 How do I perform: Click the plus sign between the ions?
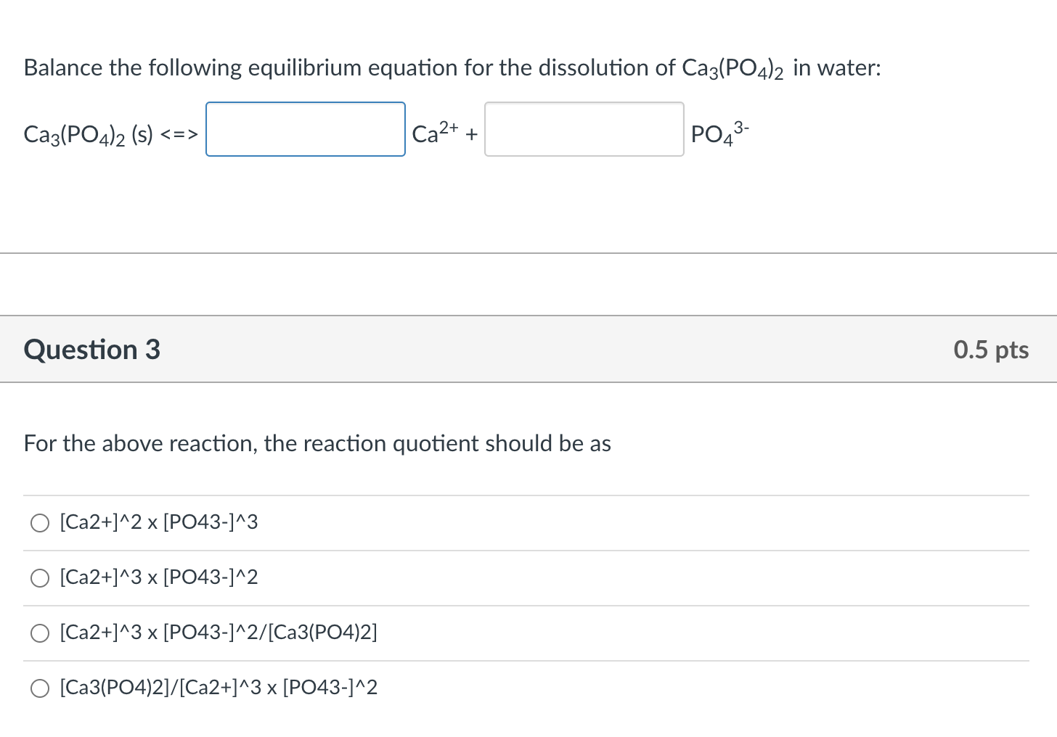(x=472, y=134)
